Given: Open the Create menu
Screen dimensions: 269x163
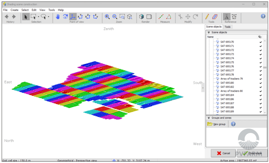Looking at the screenshot, I should click(14, 10).
